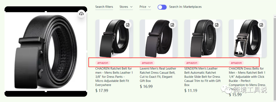Open Lavemi Men's Real Leather belt title
The height and width of the screenshot is (102, 276).
tap(158, 74)
